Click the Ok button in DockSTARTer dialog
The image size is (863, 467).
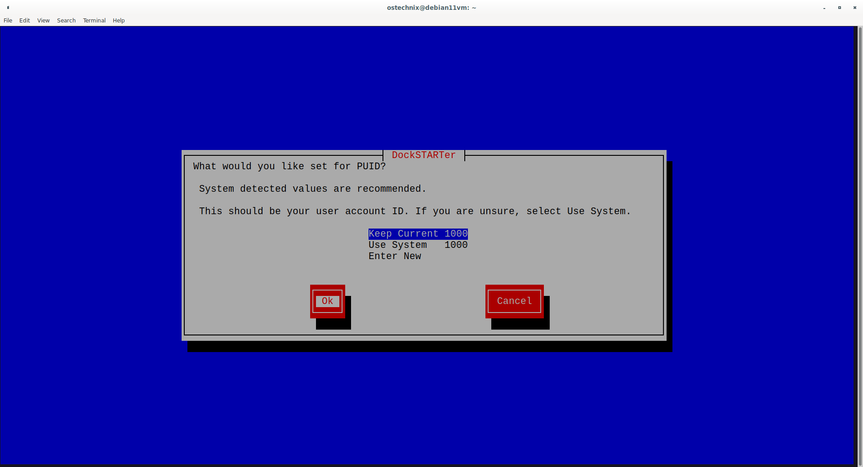click(328, 301)
